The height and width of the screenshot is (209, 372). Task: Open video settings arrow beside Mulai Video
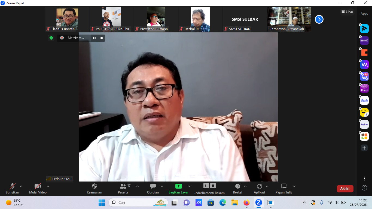(x=48, y=187)
